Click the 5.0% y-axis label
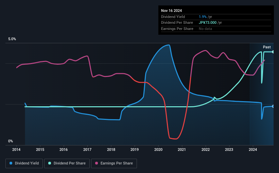Screen dimensions: 279x173 (x=12, y=39)
